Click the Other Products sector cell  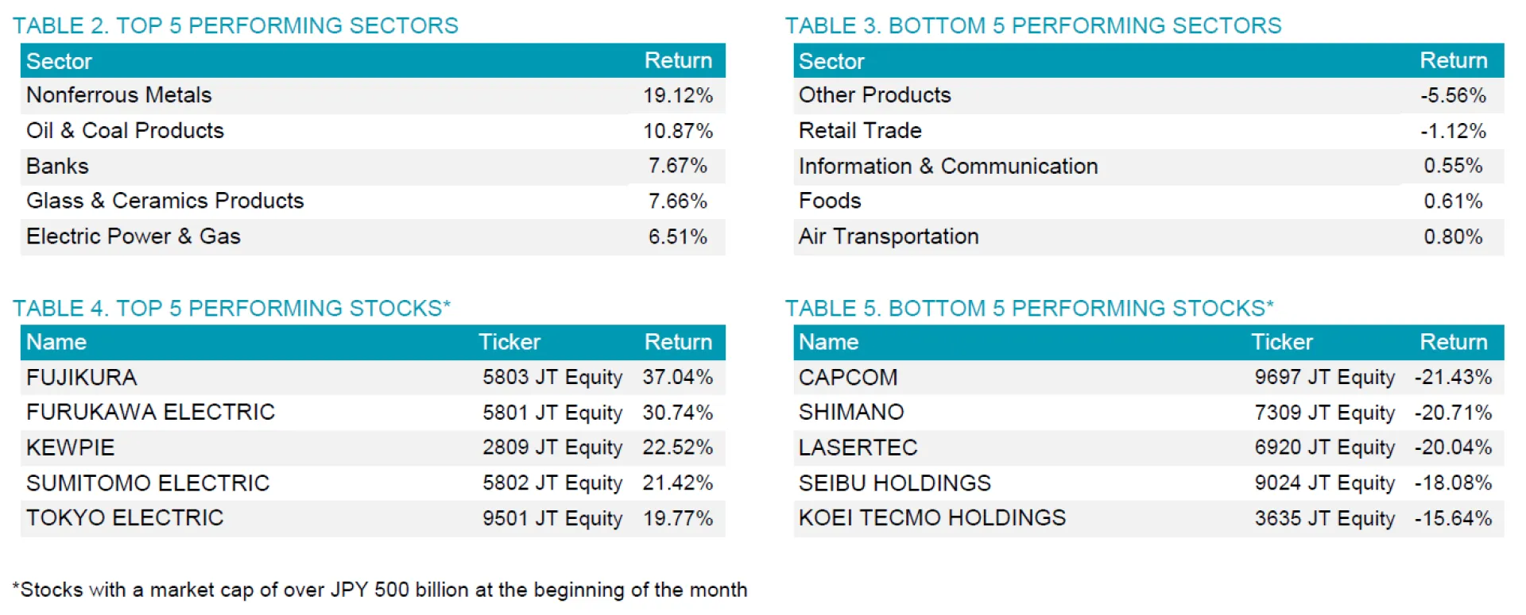pos(874,95)
